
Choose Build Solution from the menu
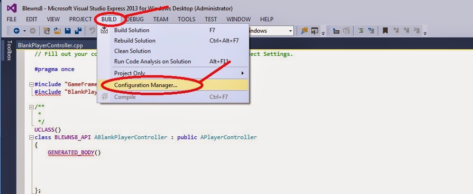[x=173, y=30]
